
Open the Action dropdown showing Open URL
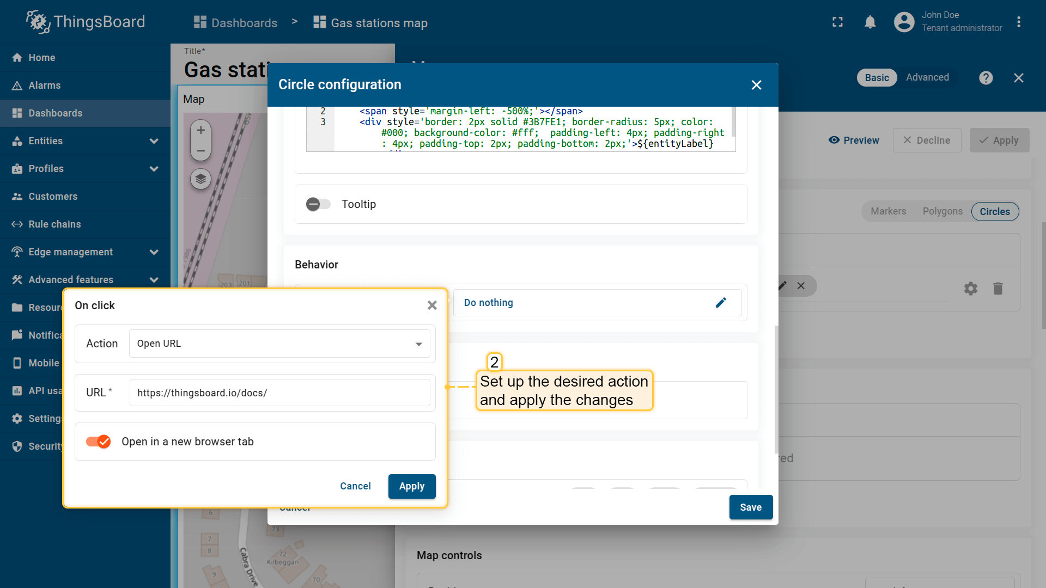[279, 344]
